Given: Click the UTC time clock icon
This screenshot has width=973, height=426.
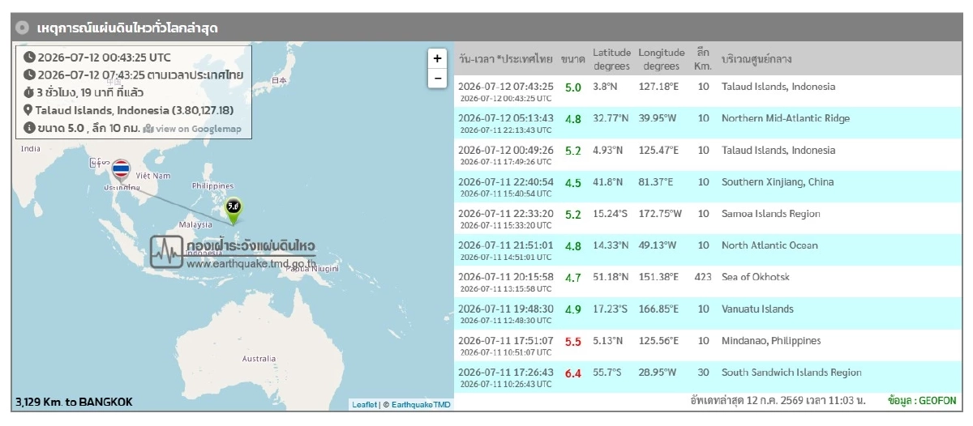Looking at the screenshot, I should click(x=29, y=57).
